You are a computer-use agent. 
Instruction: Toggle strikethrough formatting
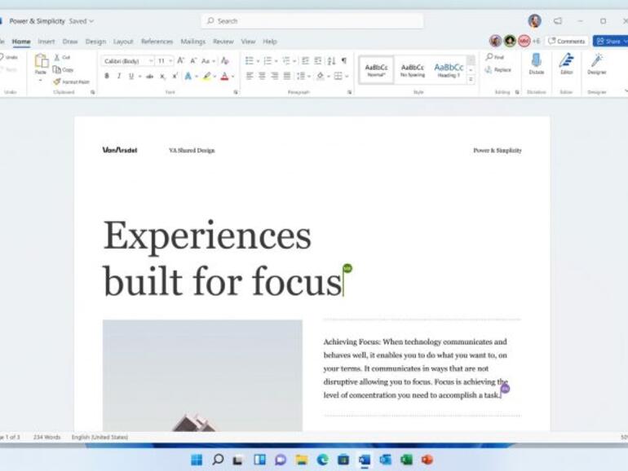pyautogui.click(x=149, y=76)
